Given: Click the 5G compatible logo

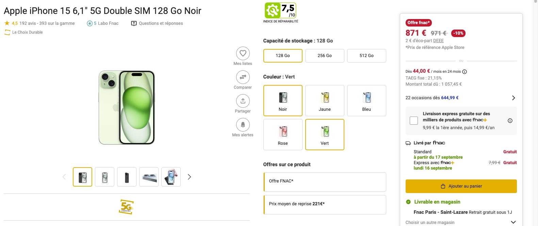Looking at the screenshot, I should (126, 206).
